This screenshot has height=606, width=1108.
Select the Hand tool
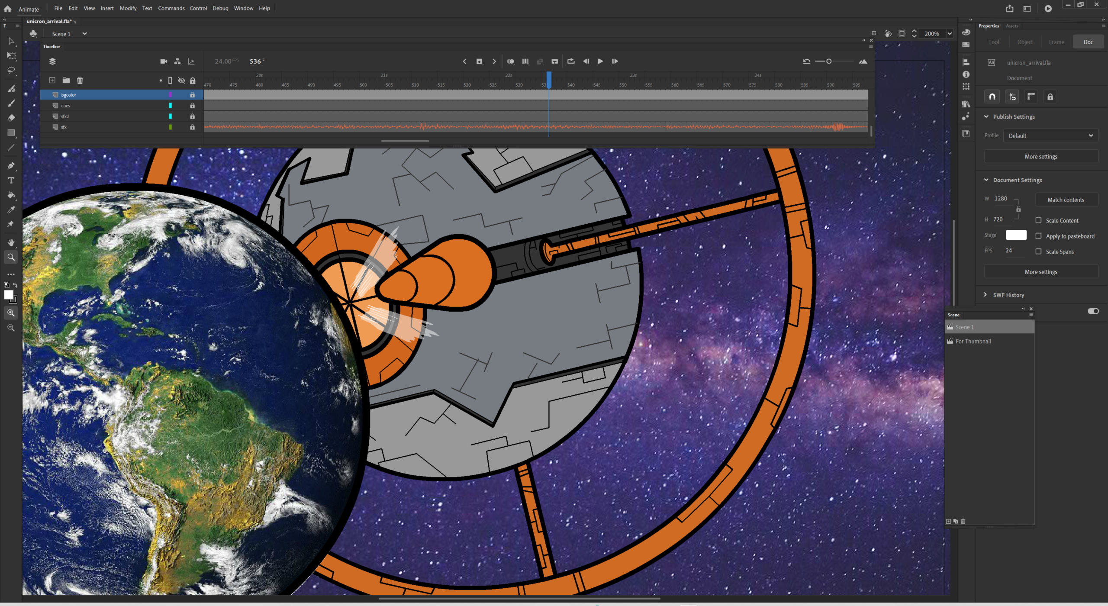pyautogui.click(x=11, y=242)
